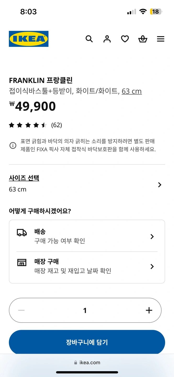Tap the delivery truck icon
Image resolution: width=174 pixels, height=377 pixels.
pyautogui.click(x=22, y=232)
